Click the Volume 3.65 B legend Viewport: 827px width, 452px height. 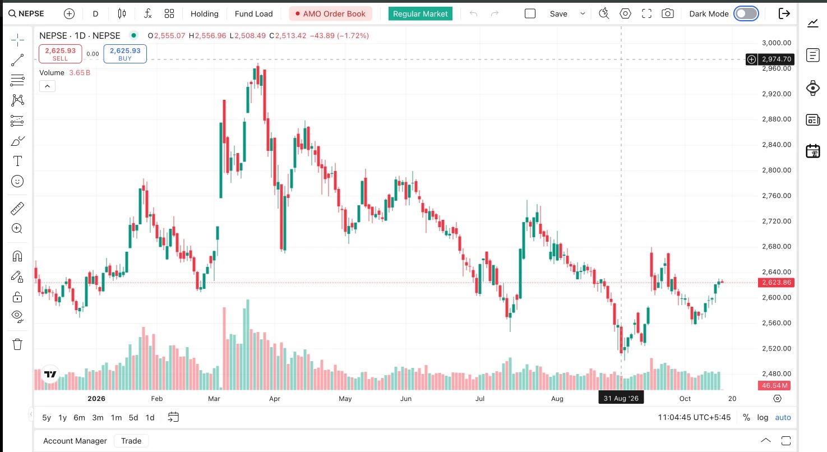click(x=64, y=72)
